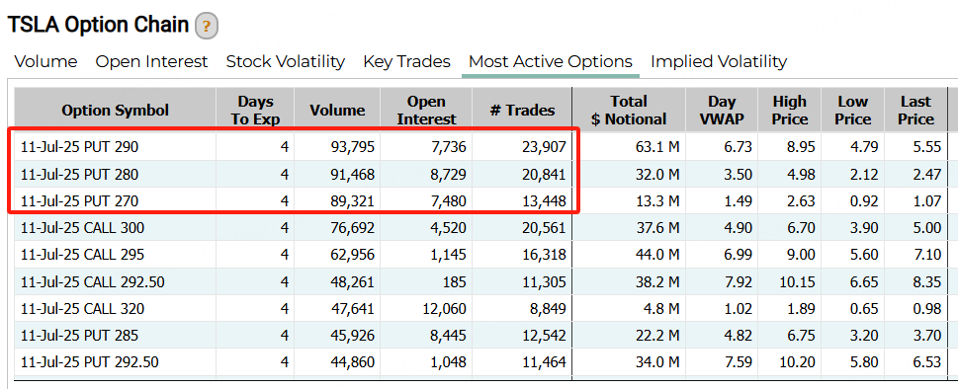Click the Day VWAP column header
Viewport: 958px width, 389px height.
coord(722,110)
